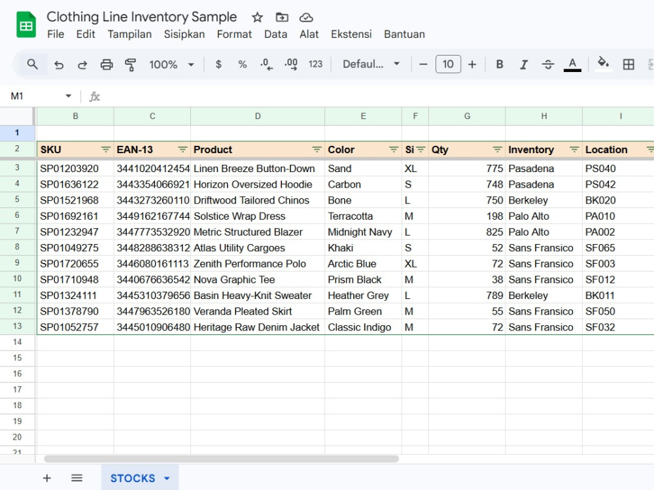The height and width of the screenshot is (490, 654).
Task: Open the borders tool
Action: (628, 64)
